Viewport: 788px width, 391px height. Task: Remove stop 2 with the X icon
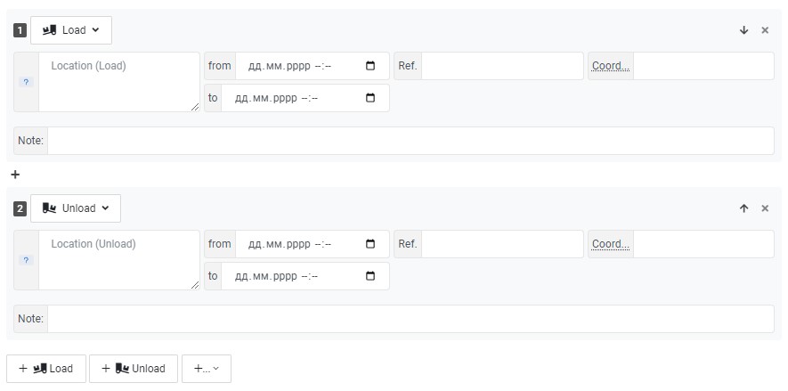coord(765,208)
